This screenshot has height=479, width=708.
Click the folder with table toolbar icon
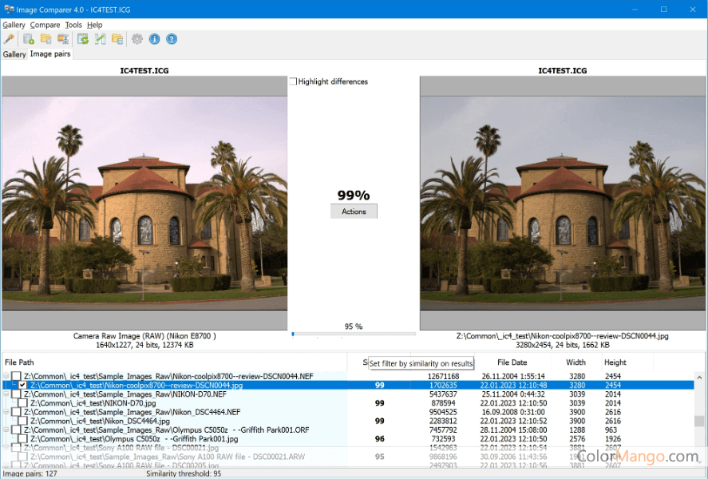coord(117,39)
